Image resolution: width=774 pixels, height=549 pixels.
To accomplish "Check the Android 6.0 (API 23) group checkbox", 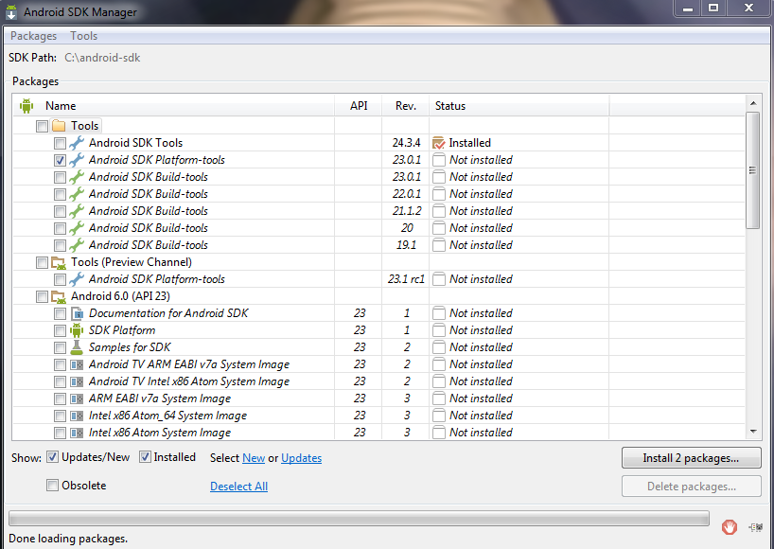I will pos(42,296).
